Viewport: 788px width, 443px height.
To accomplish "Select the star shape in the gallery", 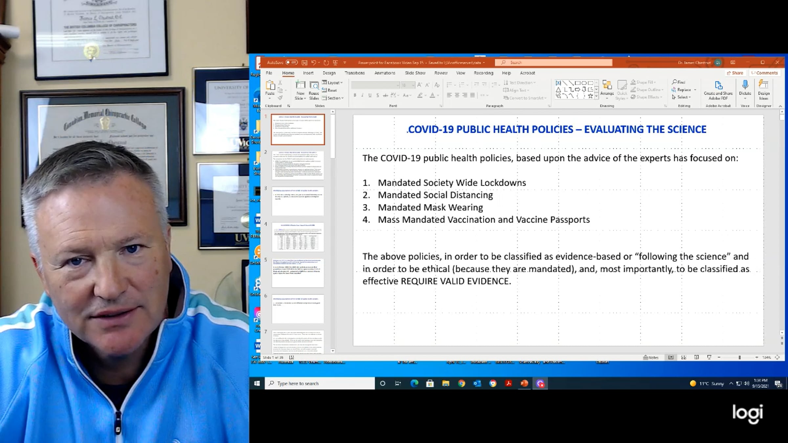I will [x=590, y=96].
